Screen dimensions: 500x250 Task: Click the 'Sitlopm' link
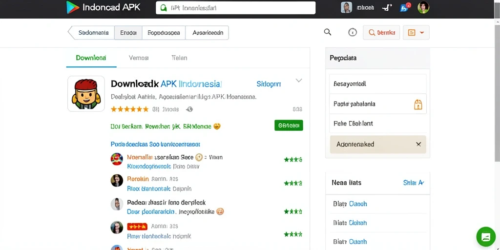click(269, 84)
